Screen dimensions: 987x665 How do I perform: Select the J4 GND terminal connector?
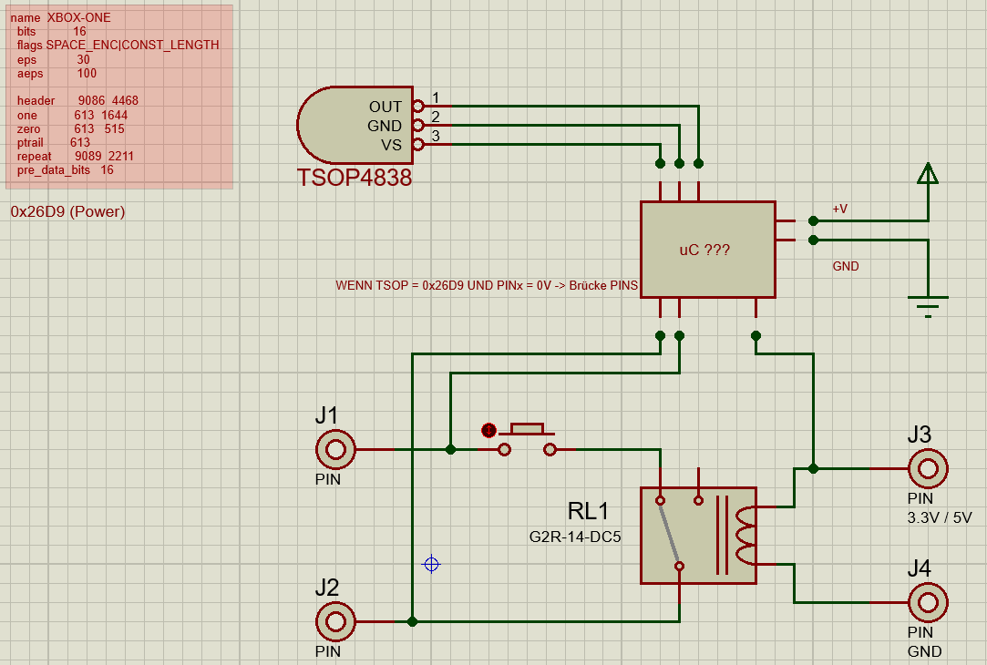tap(928, 603)
